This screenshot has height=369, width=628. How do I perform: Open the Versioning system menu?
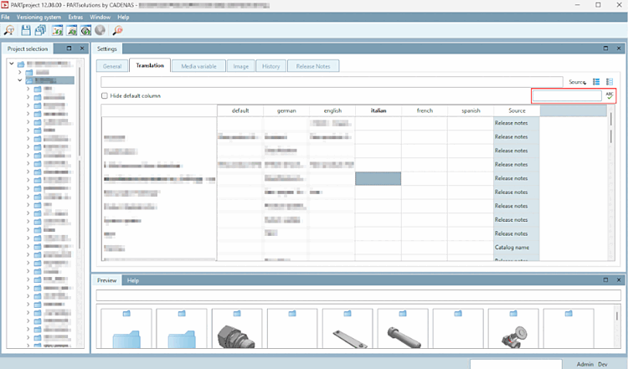pyautogui.click(x=38, y=17)
